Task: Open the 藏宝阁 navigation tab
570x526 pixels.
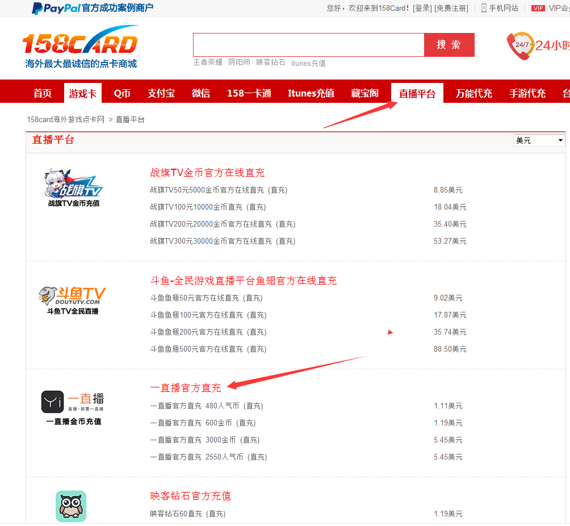Action: tap(364, 93)
